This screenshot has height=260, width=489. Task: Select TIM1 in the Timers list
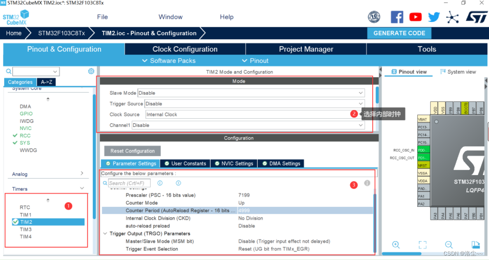pyautogui.click(x=26, y=215)
